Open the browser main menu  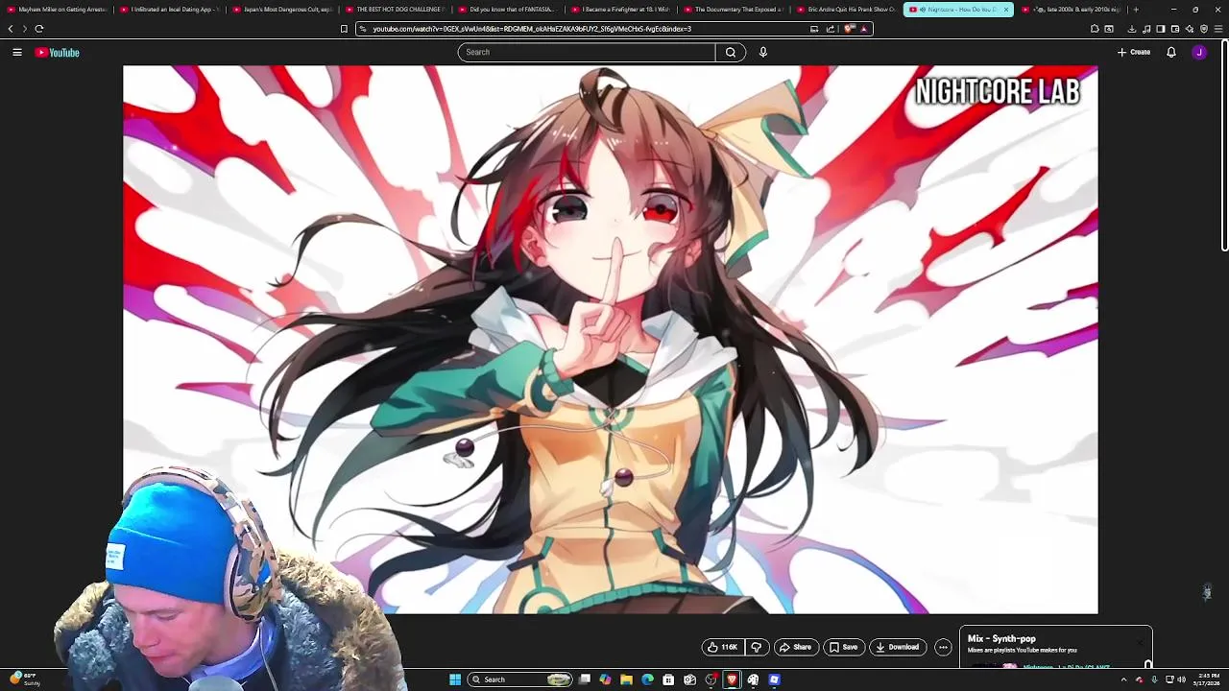click(1218, 29)
